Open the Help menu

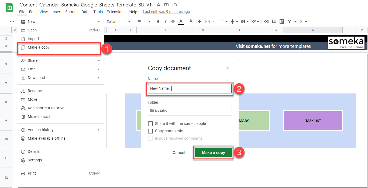coord(133,12)
